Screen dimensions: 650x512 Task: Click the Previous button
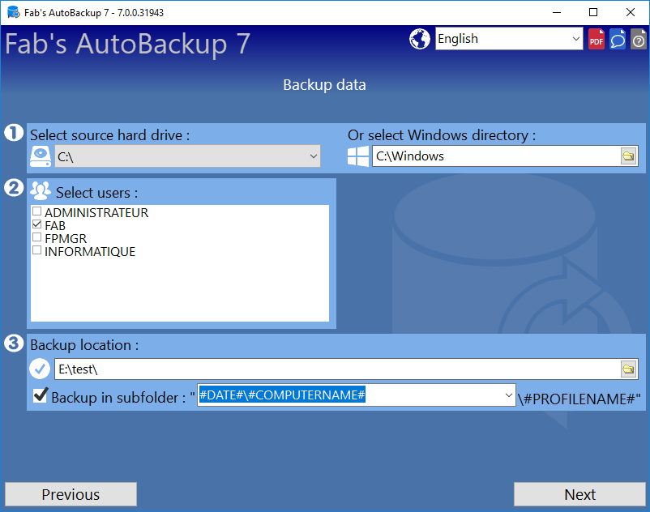[x=71, y=494]
